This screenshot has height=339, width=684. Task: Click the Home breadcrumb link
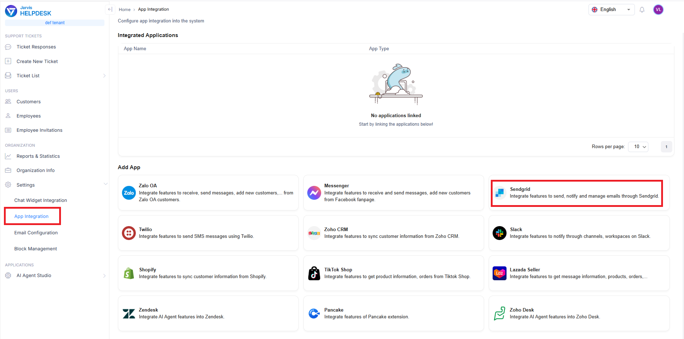(x=125, y=10)
